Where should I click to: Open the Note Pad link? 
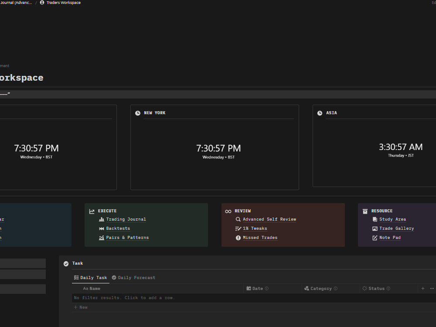pyautogui.click(x=390, y=238)
